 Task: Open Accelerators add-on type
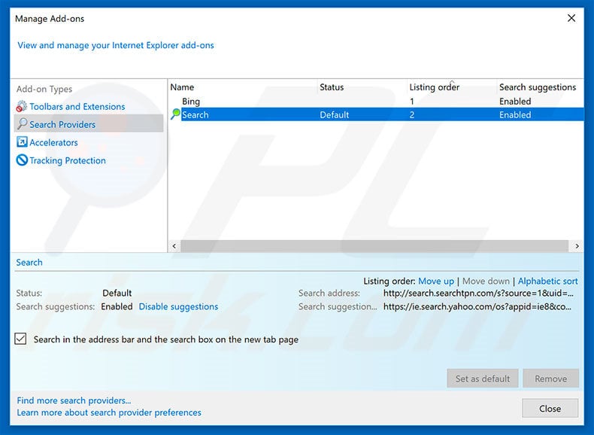[53, 142]
